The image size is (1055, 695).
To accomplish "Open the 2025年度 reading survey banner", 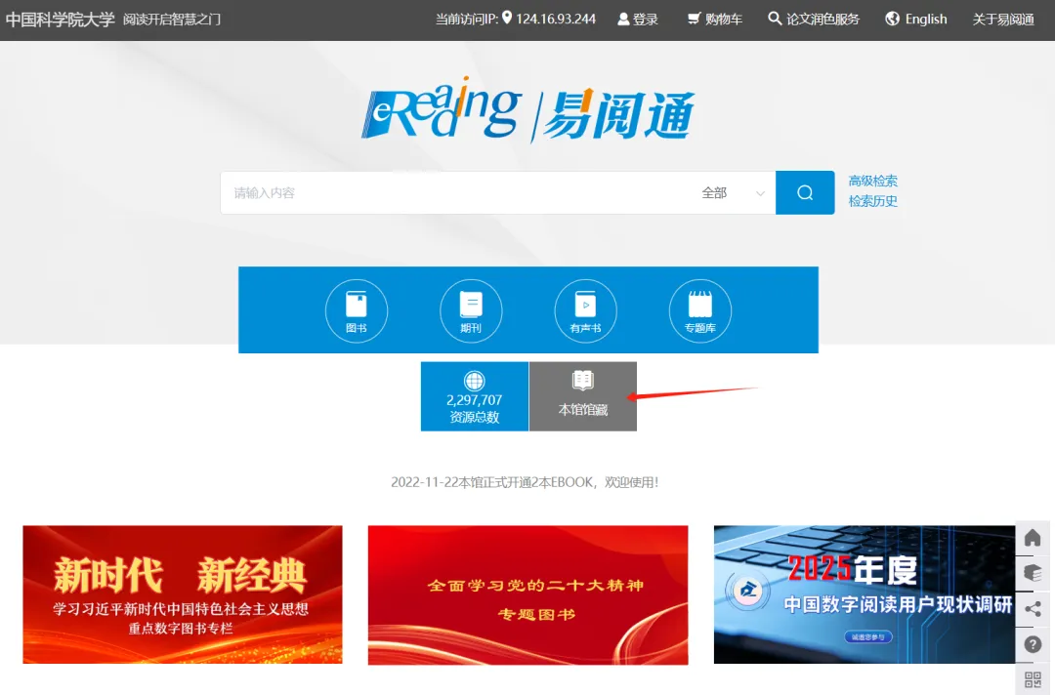I will (x=865, y=594).
